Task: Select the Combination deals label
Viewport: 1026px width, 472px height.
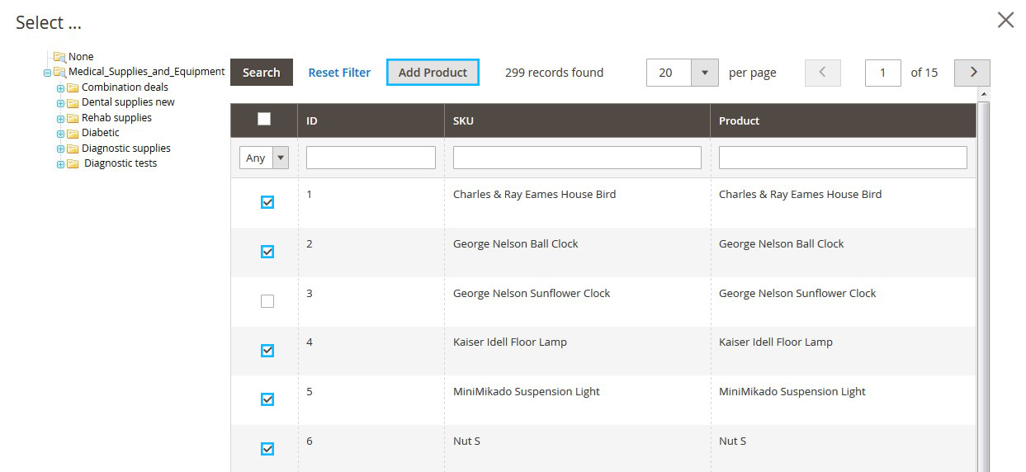Action: [125, 87]
